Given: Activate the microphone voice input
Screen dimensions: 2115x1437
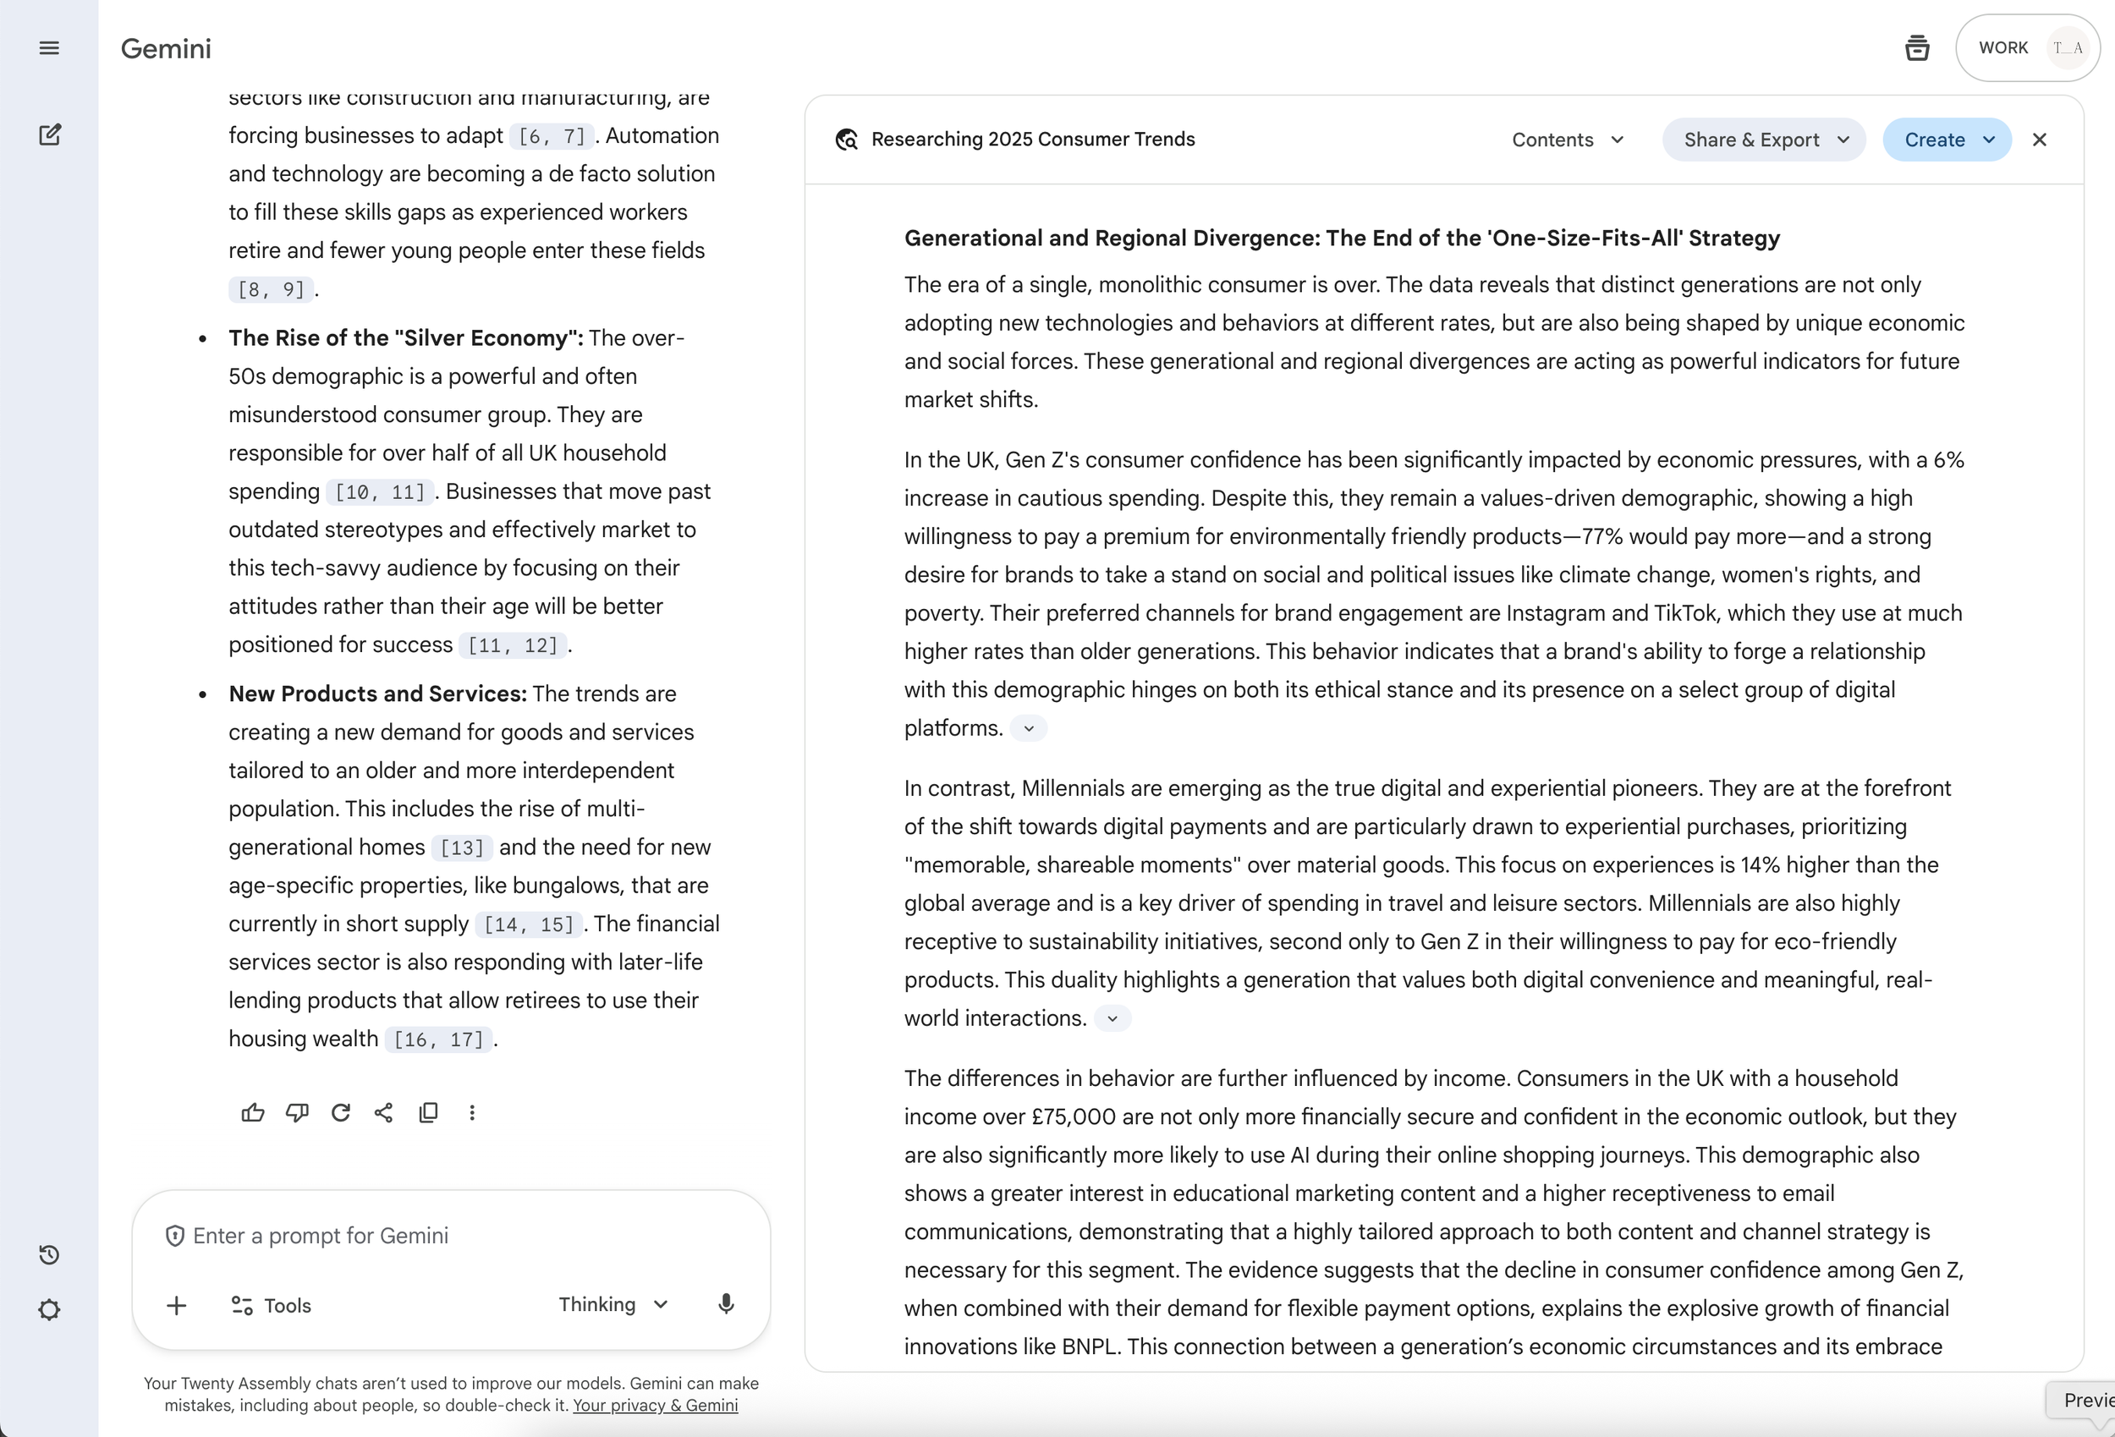Looking at the screenshot, I should coord(725,1304).
